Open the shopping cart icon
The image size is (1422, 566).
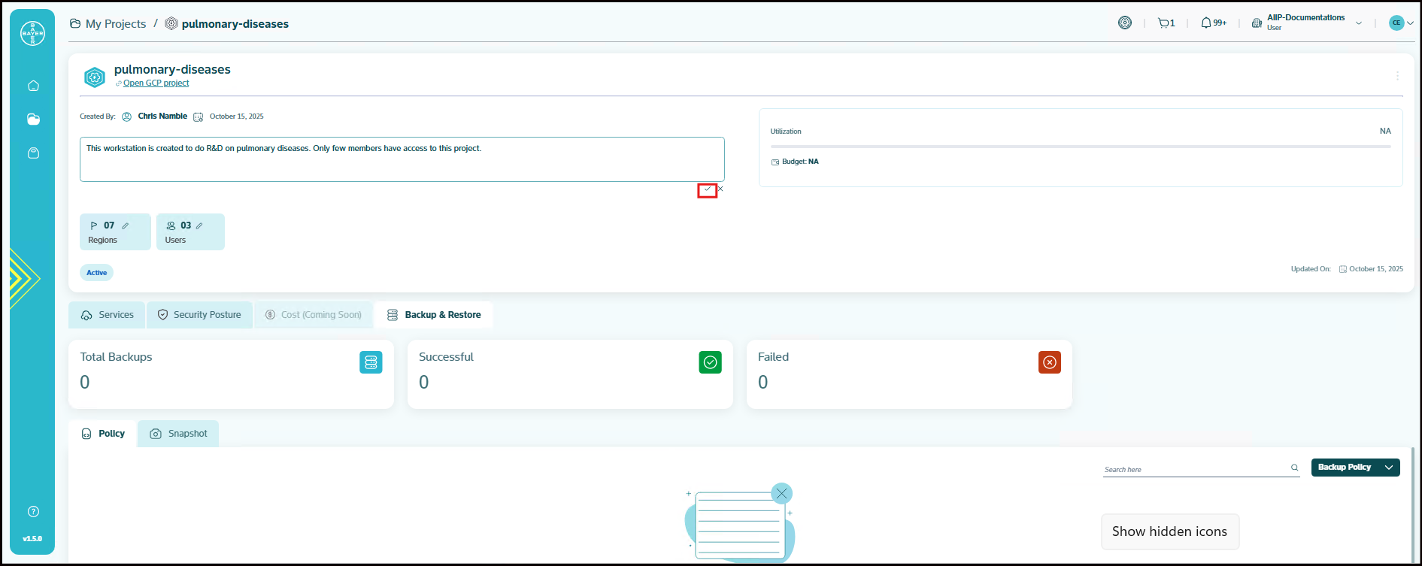(x=1166, y=23)
